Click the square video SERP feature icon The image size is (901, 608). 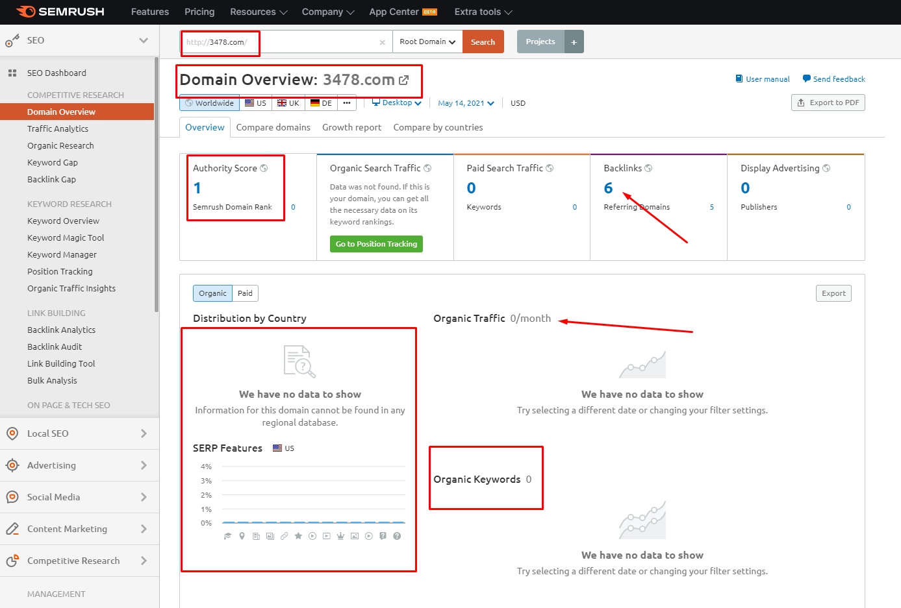click(327, 536)
